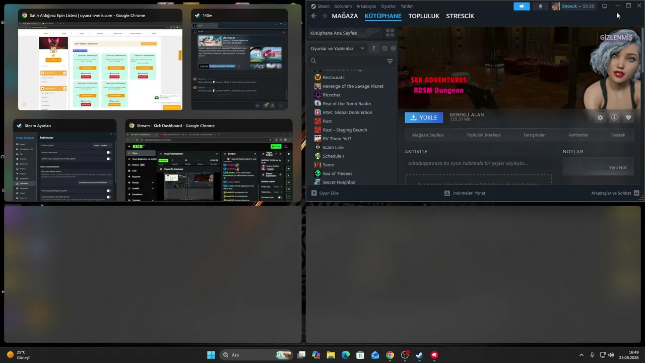The height and width of the screenshot is (363, 645).
Task: Select Sea of Thieves in library
Action: pos(338,173)
